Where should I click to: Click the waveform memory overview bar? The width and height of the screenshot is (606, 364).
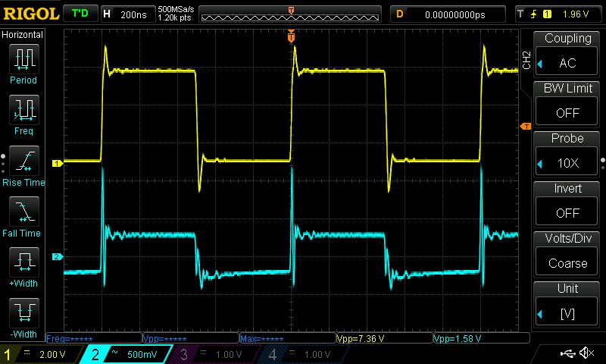[x=290, y=14]
